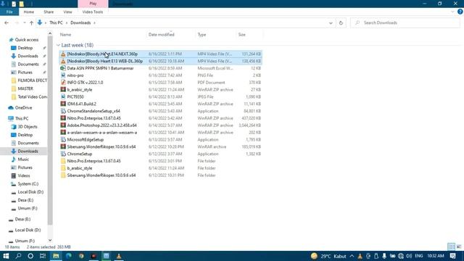The height and width of the screenshot is (261, 464).
Task: Open Umum (F:) drive under This PC
Action: pos(28,208)
